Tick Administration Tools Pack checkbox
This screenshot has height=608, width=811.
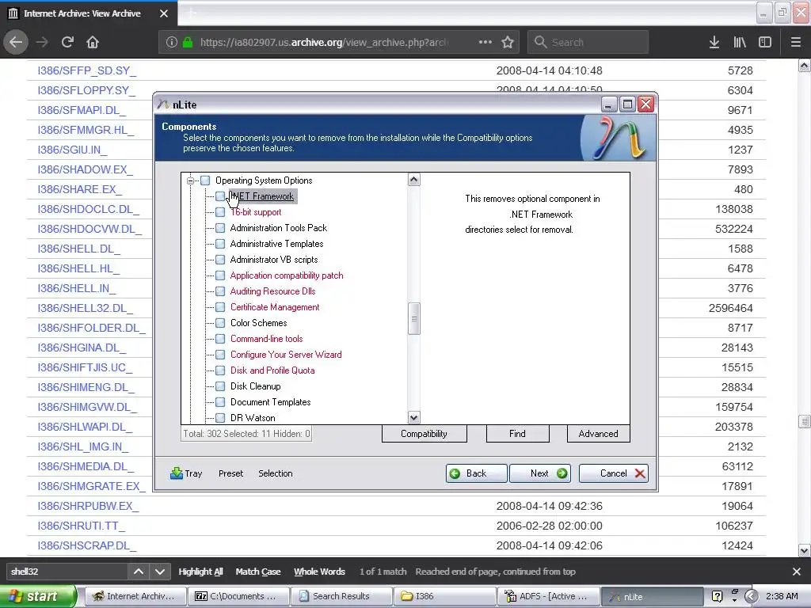tap(220, 228)
